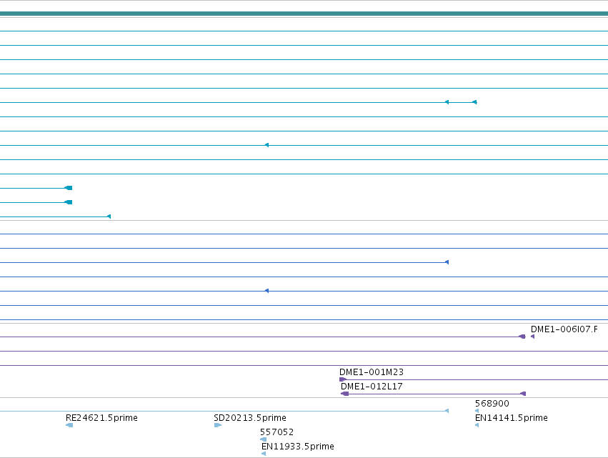Select the SD20213.5prime label
The image size is (608, 458).
coord(250,418)
